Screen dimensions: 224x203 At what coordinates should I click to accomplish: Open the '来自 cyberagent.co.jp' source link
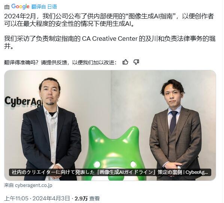tap(28, 185)
